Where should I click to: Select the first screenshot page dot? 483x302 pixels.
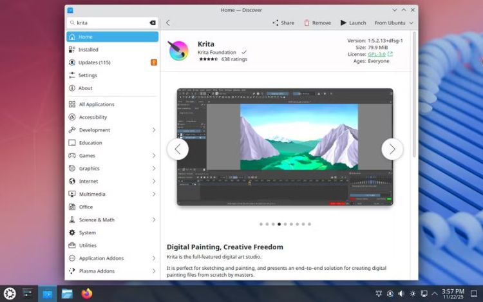coord(261,224)
